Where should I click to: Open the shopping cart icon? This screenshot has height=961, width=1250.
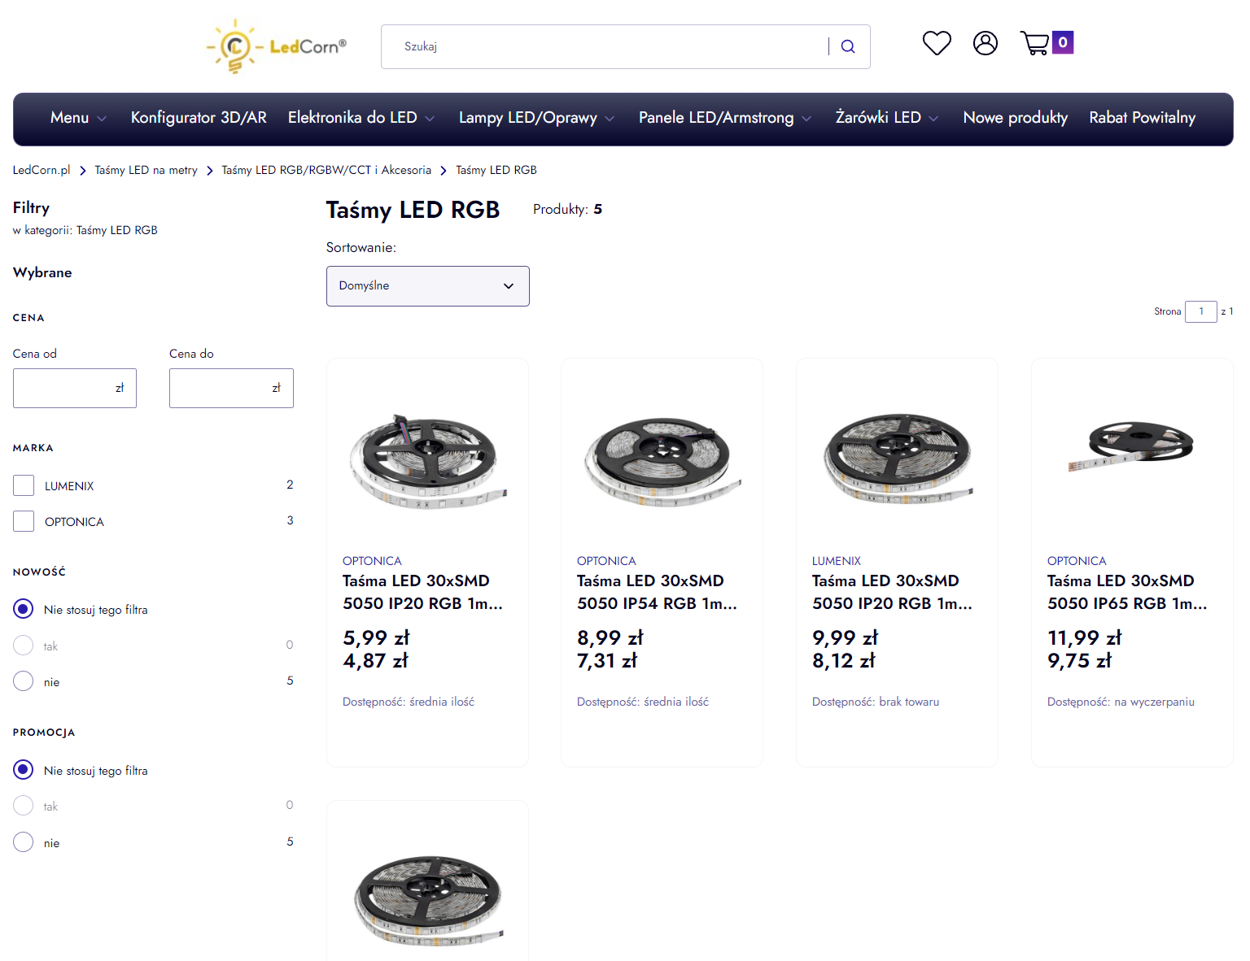pyautogui.click(x=1035, y=42)
